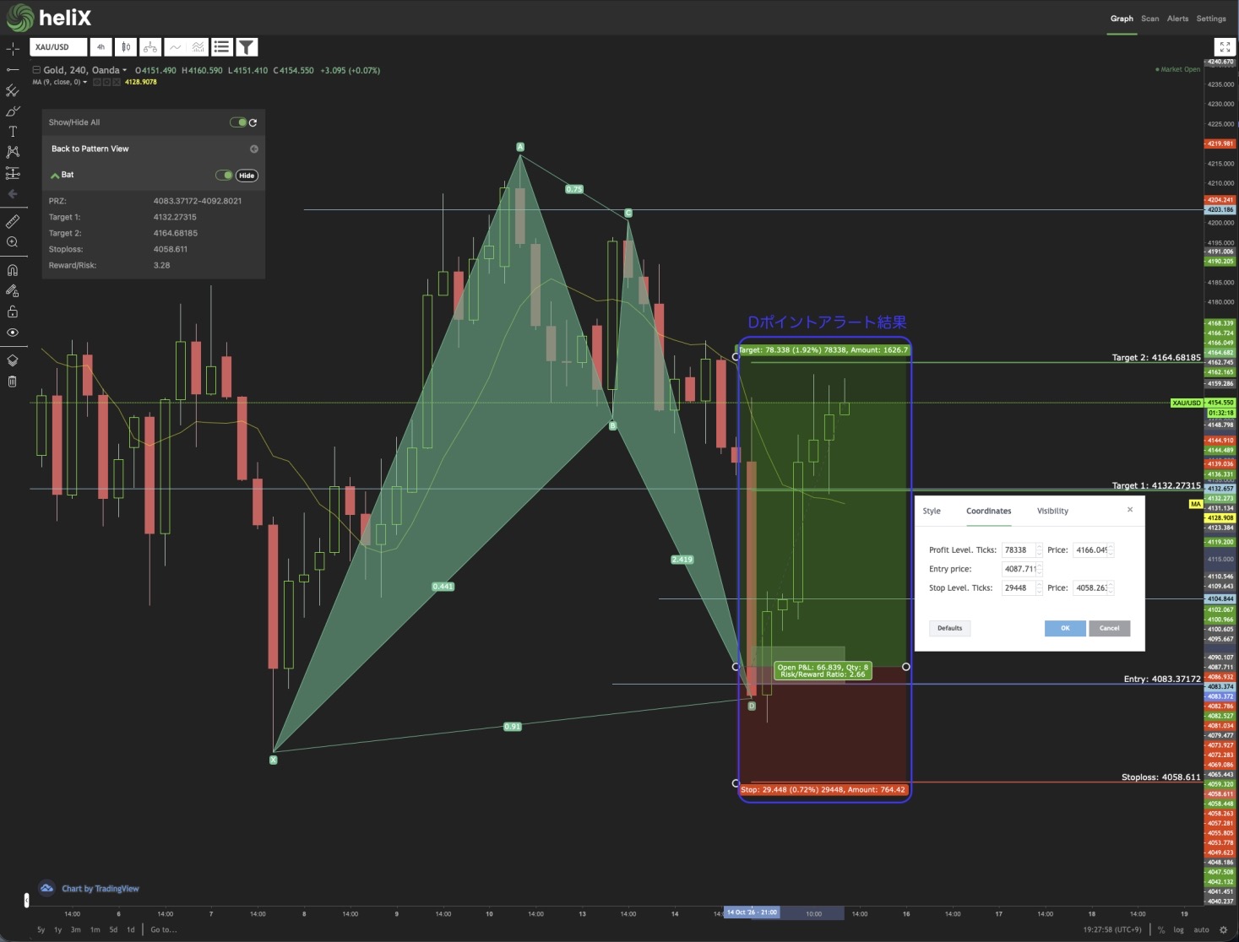
Task: Click the Defaults button in dialog
Action: pos(950,628)
